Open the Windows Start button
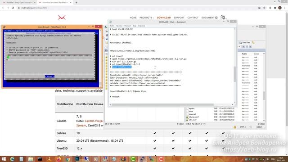Viewport: 288px width, 162px height. [4, 159]
